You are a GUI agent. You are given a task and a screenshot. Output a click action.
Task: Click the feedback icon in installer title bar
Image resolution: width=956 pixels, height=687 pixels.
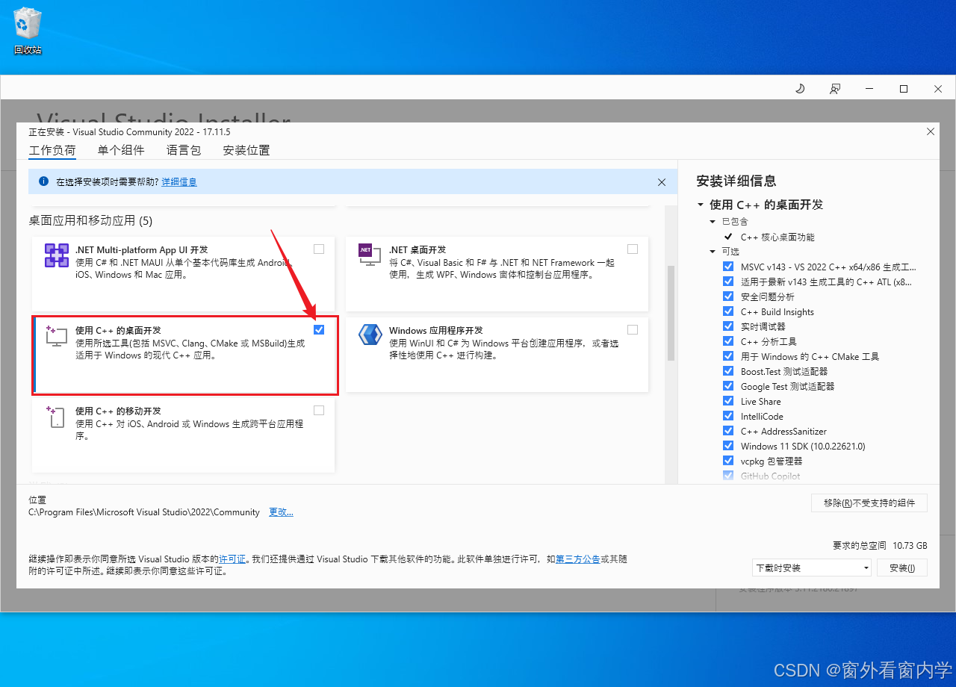835,89
